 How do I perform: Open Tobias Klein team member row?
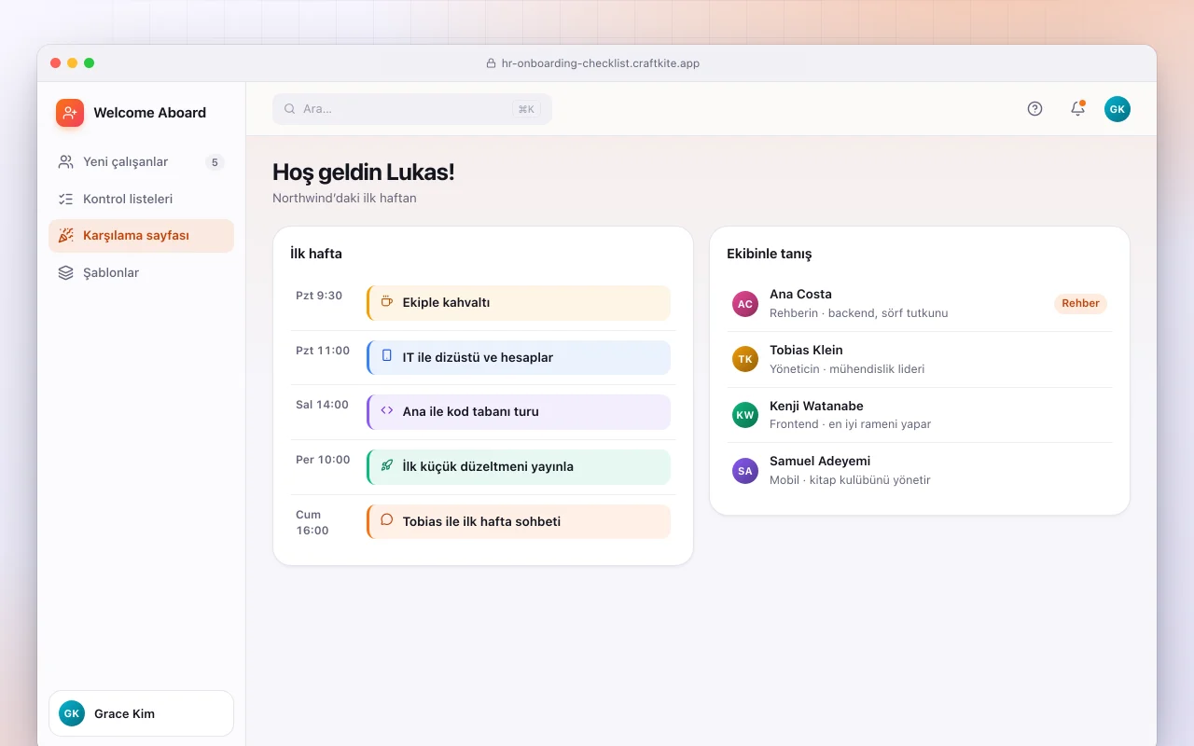tap(920, 359)
